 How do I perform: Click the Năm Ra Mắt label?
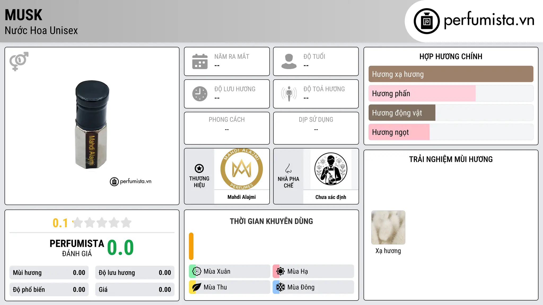click(x=232, y=57)
